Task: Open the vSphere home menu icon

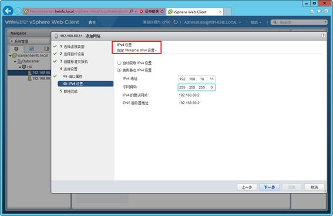Action: point(92,22)
